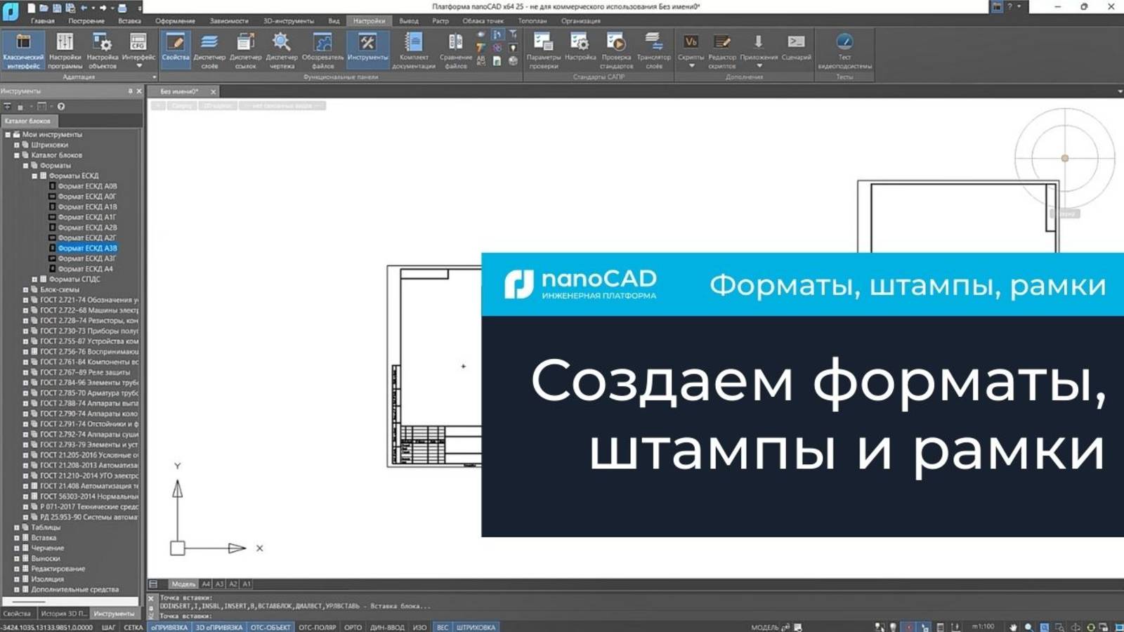Open Параметры проверки settings
Image resolution: width=1124 pixels, height=632 pixels.
click(x=547, y=49)
